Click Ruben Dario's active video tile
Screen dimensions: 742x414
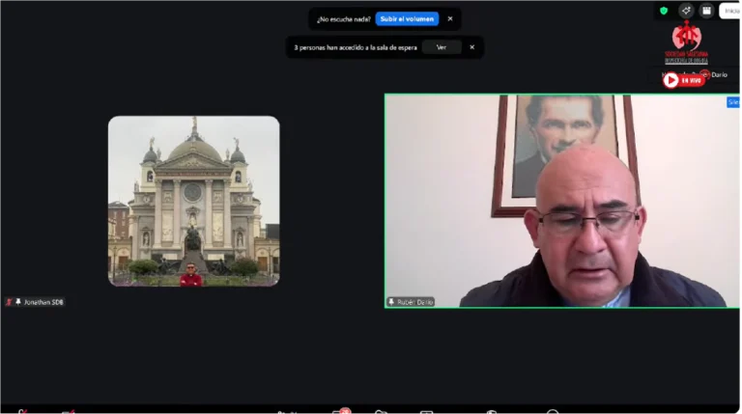point(561,201)
